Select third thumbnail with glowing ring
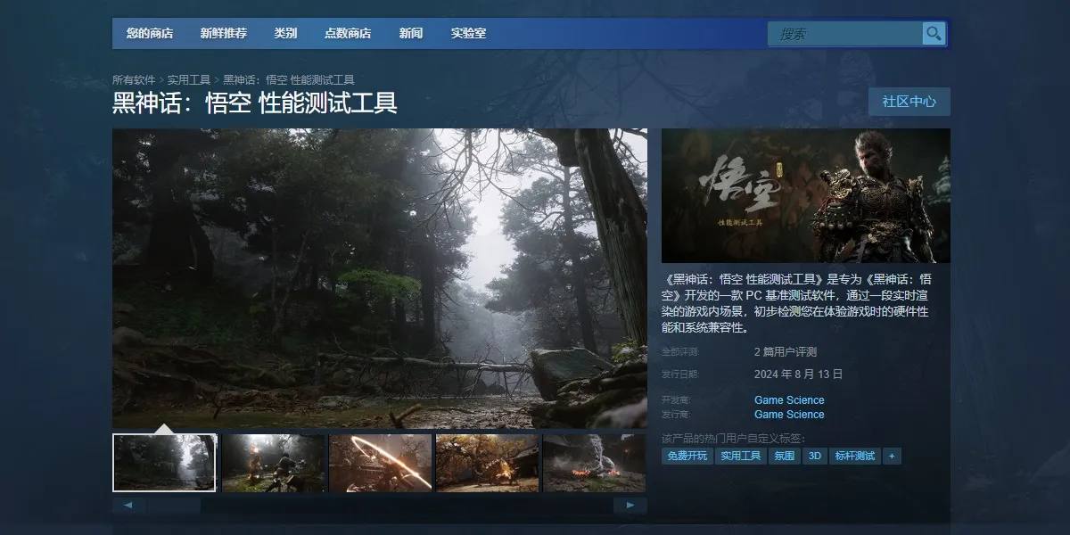Screen dimensions: 1070x535 pyautogui.click(x=381, y=463)
